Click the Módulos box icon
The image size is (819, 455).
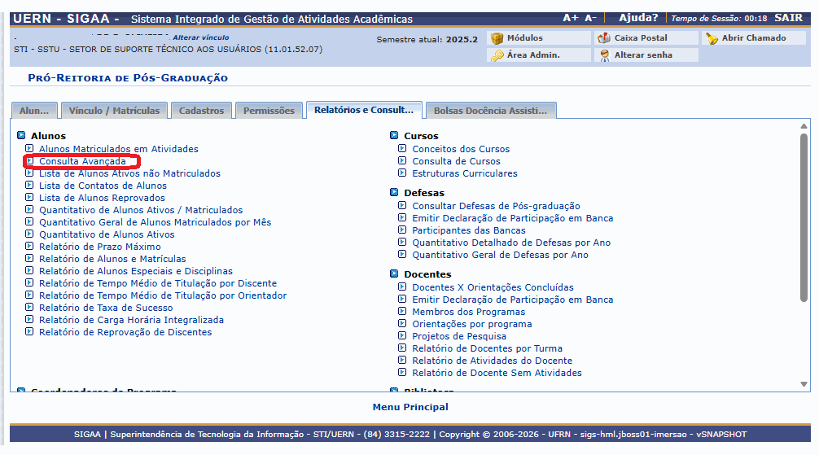pyautogui.click(x=497, y=38)
